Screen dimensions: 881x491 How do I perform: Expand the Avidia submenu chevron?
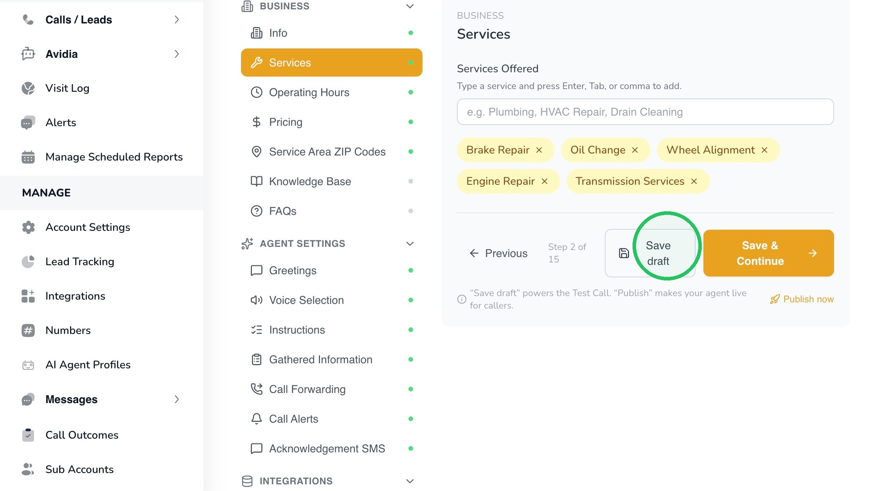click(176, 54)
